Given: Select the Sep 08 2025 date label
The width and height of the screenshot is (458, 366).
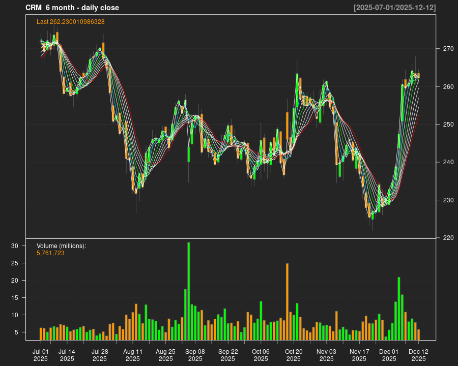Looking at the screenshot, I should [x=195, y=355].
